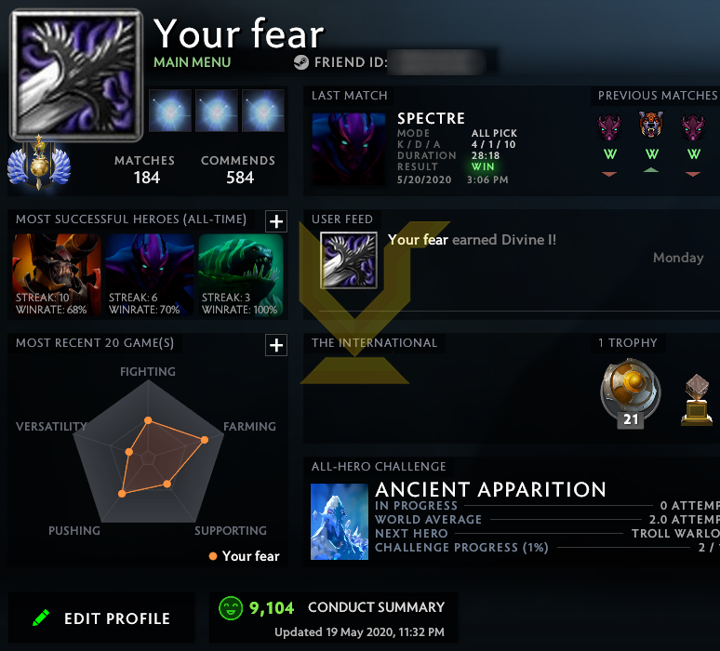
Task: Click the green pencil edit icon
Action: click(x=41, y=618)
